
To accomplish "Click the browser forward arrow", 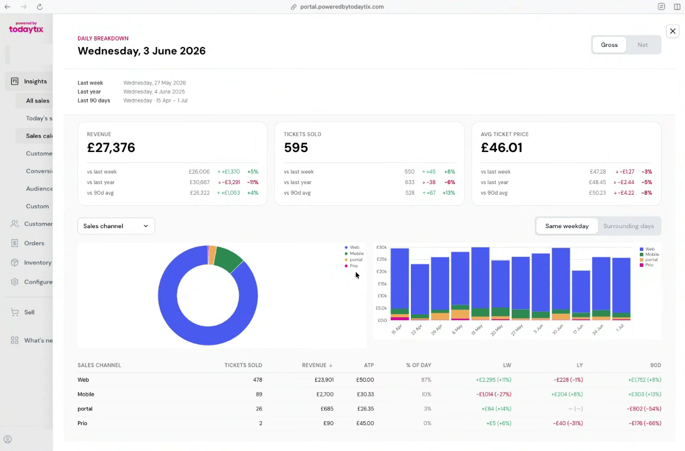I will (23, 6).
